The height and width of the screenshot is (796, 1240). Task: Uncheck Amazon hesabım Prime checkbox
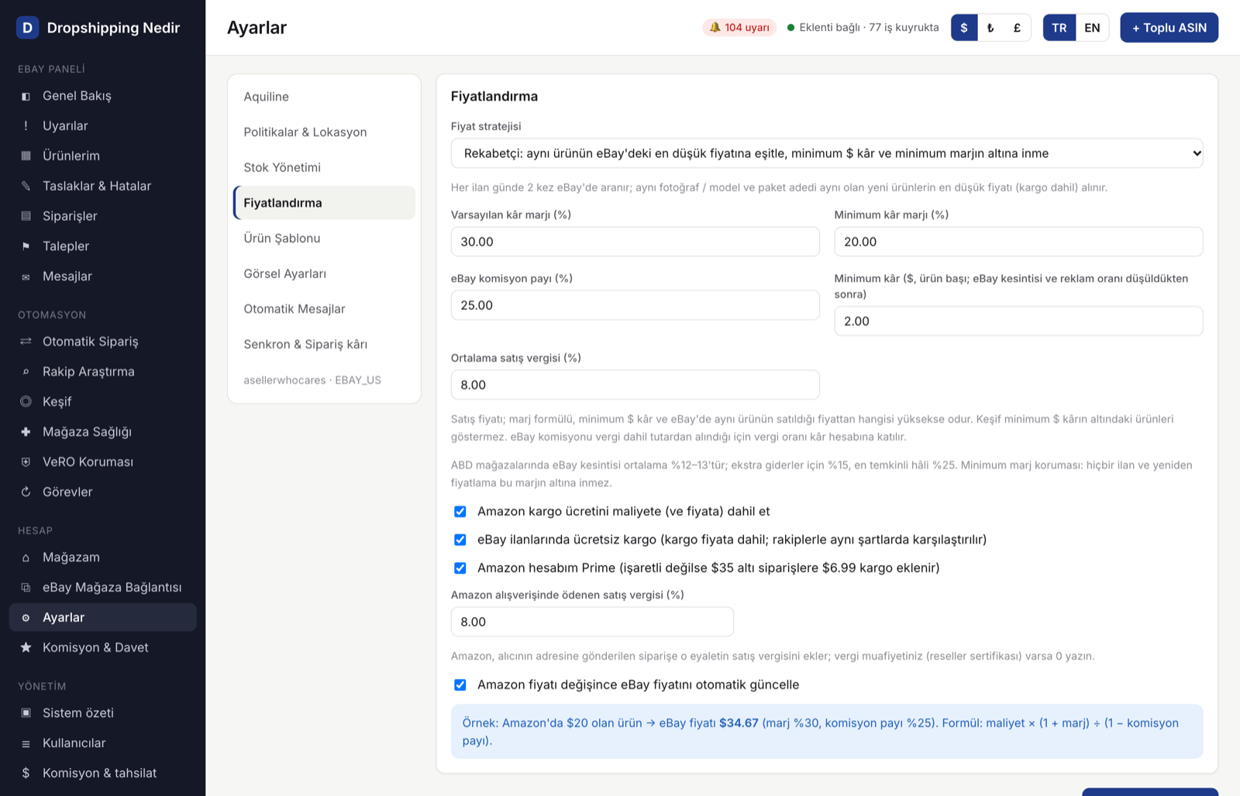(460, 568)
